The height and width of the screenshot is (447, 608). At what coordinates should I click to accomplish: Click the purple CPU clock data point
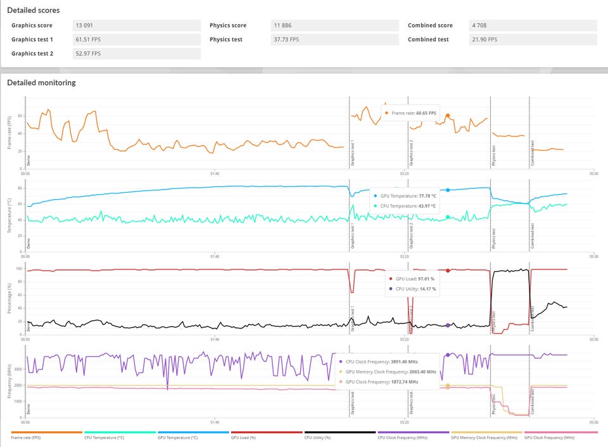[x=448, y=355]
